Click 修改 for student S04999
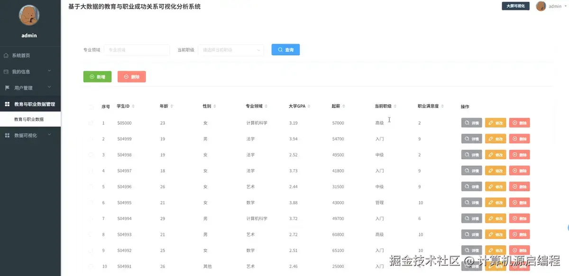The height and width of the screenshot is (276, 569). (x=496, y=139)
